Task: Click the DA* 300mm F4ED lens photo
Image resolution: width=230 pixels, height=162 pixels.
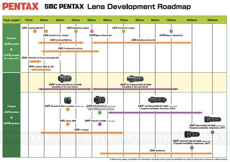Action: (213, 120)
